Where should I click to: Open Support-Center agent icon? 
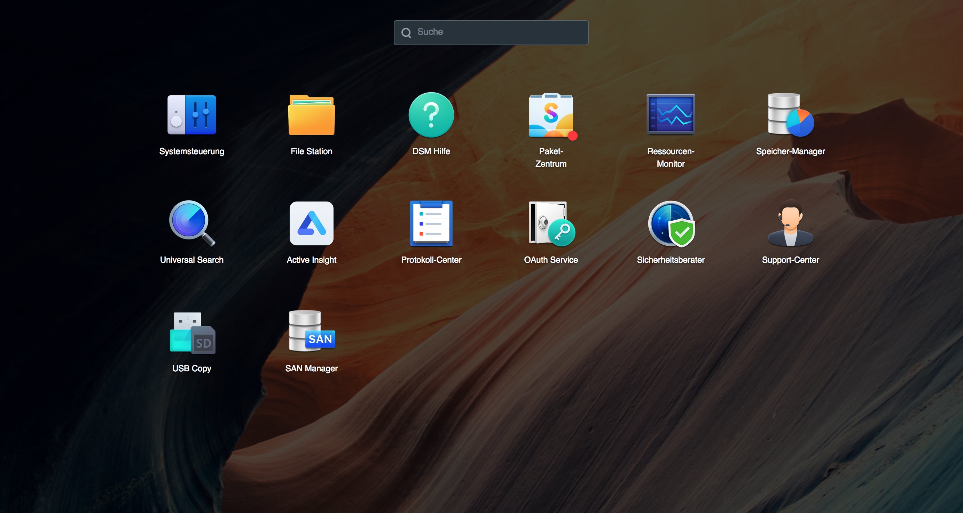pyautogui.click(x=790, y=223)
